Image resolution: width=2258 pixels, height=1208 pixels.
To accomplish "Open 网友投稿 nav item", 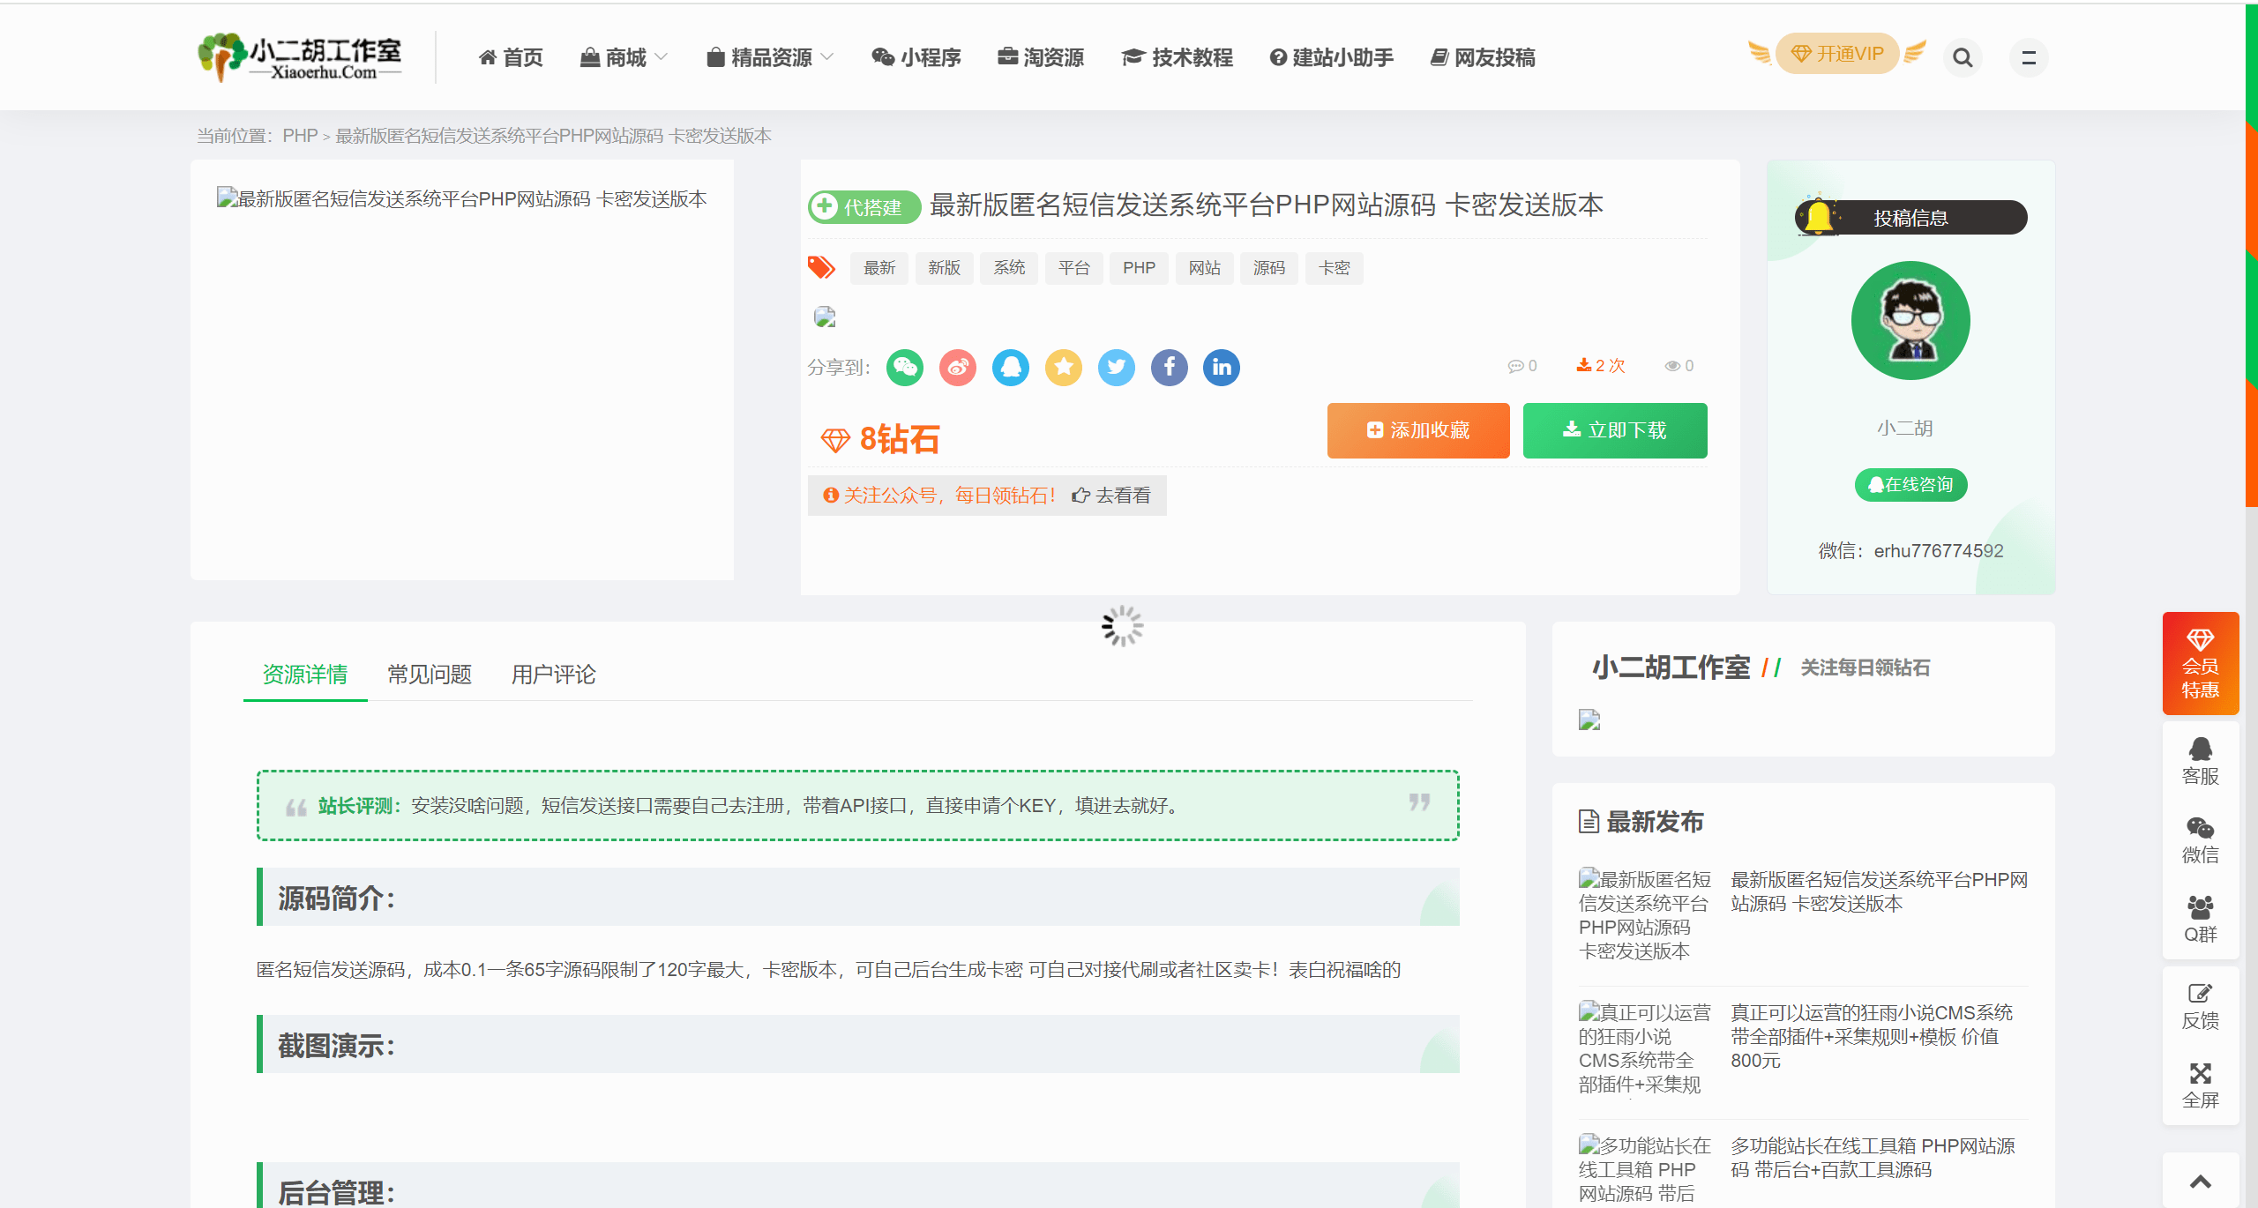I will 1483,57.
